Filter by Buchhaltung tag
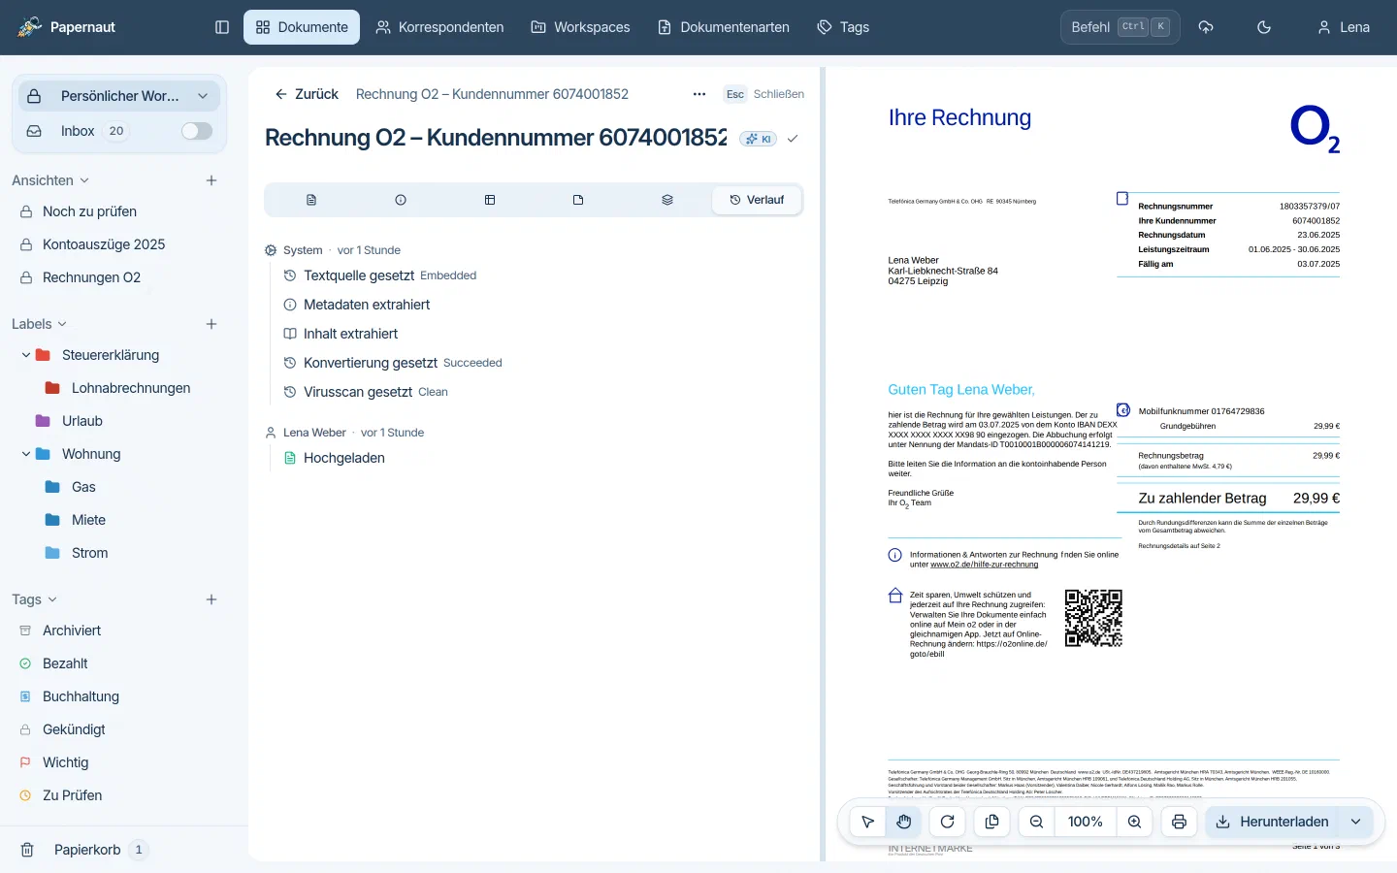 click(81, 696)
